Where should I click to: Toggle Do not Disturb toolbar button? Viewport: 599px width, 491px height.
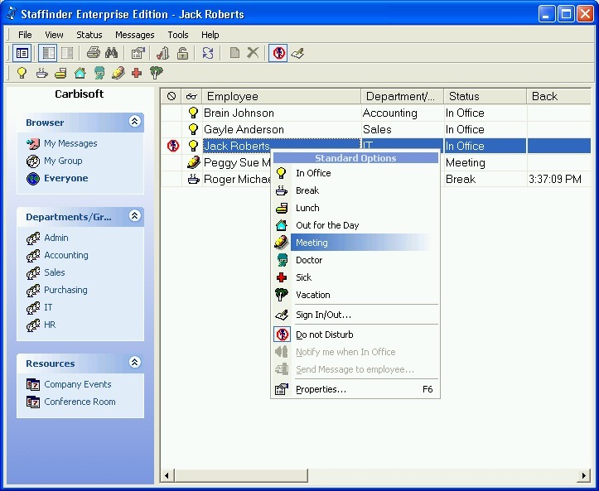coord(278,53)
